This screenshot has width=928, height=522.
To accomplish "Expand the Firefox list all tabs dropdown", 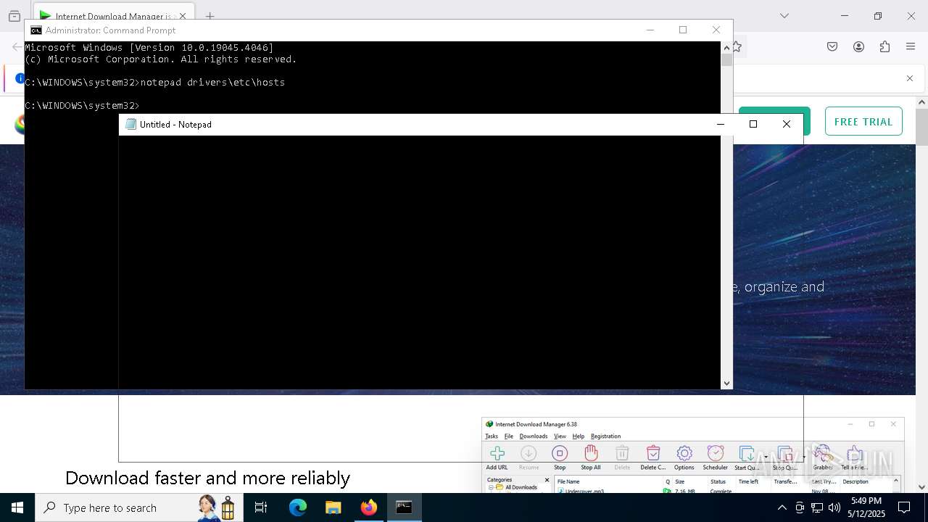I will pyautogui.click(x=784, y=15).
